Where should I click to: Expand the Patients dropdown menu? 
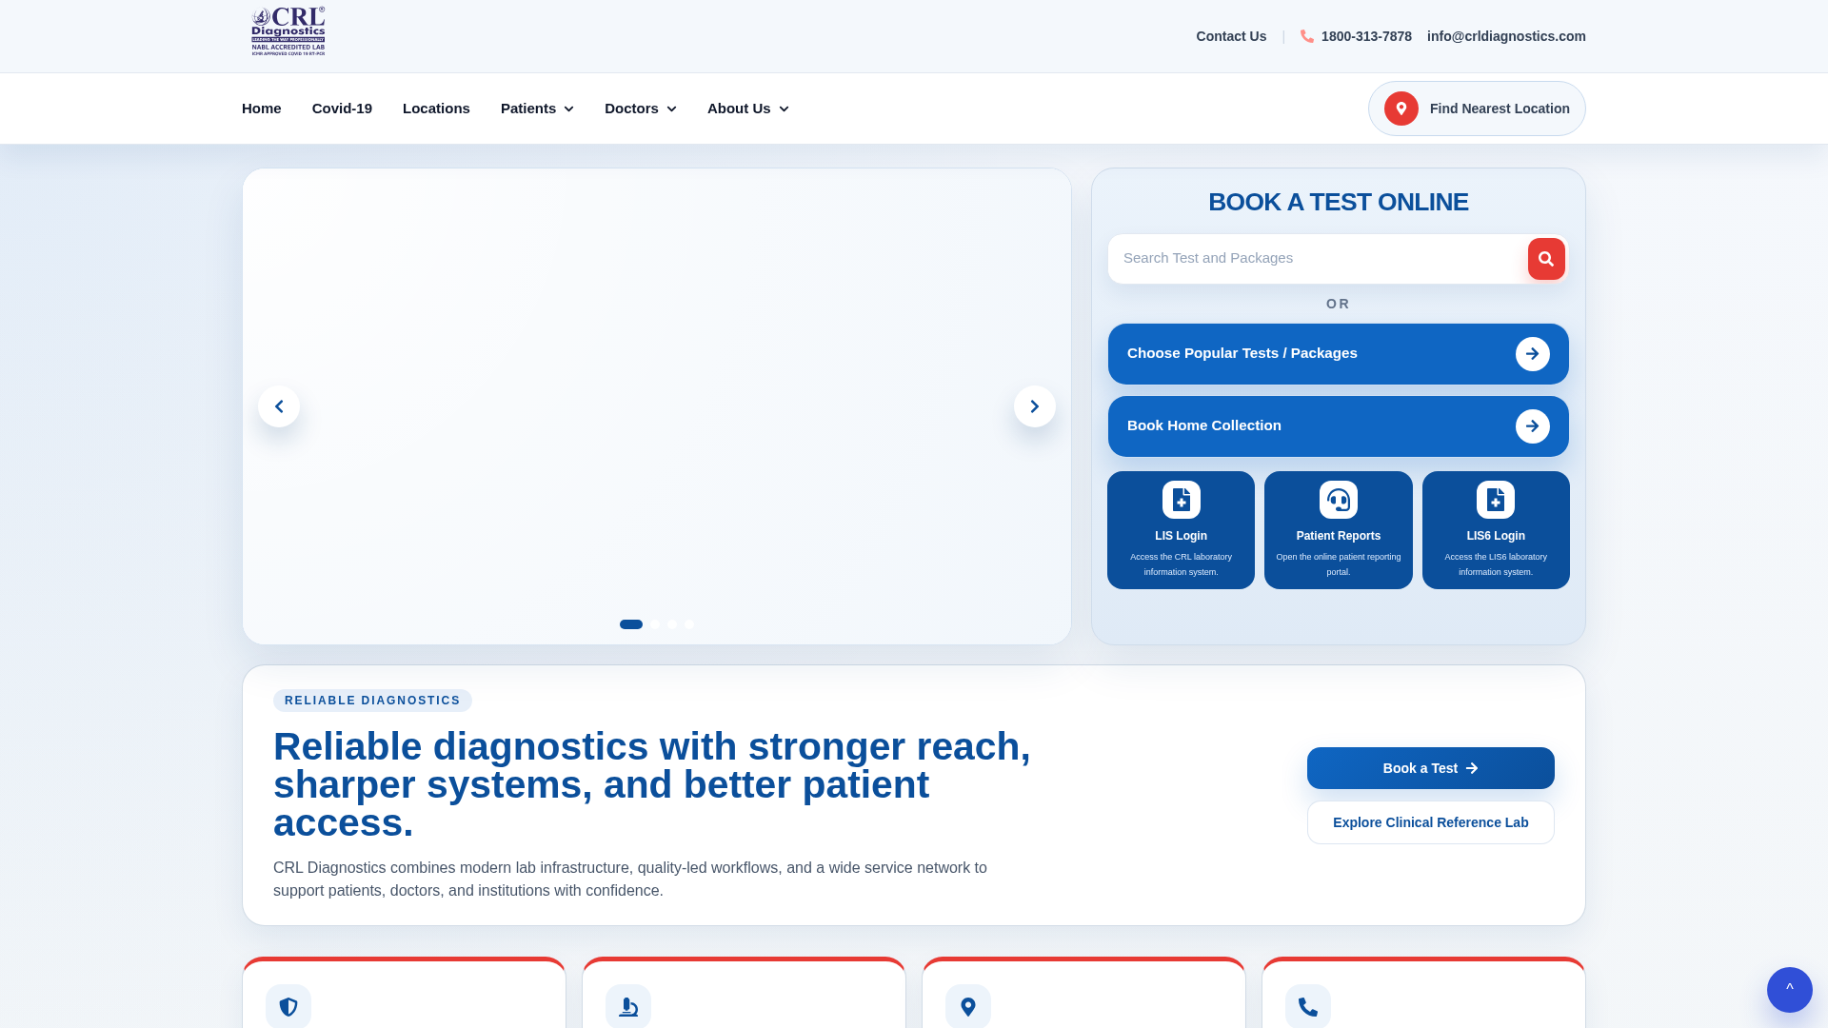(537, 108)
